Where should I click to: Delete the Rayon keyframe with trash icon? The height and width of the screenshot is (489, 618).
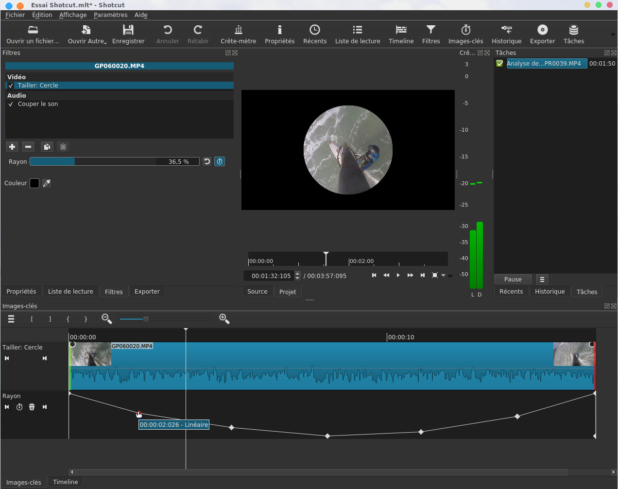[x=32, y=407]
